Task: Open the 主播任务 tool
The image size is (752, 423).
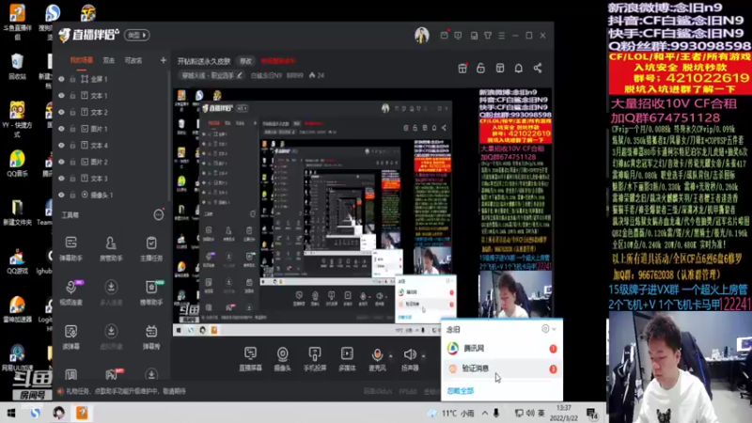Action: click(x=151, y=248)
